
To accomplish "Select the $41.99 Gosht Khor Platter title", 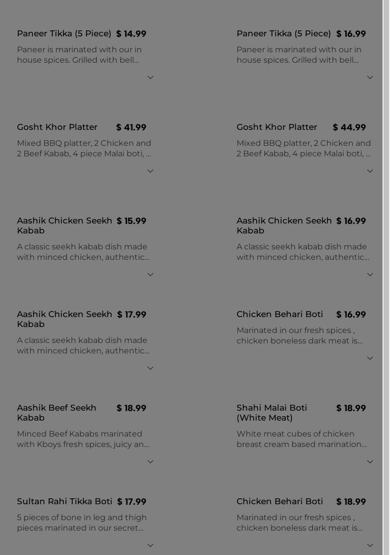I will click(x=57, y=127).
